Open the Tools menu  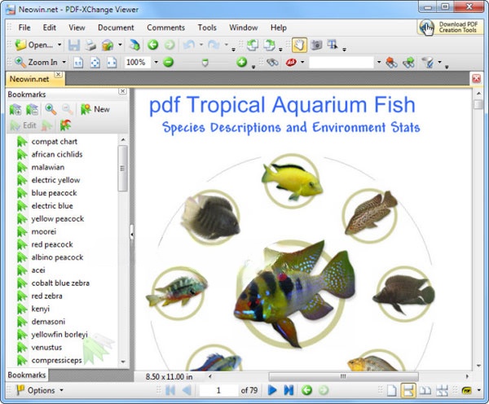tap(207, 28)
